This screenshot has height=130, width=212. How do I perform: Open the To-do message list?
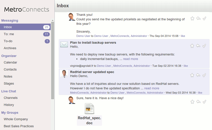click(x=8, y=41)
